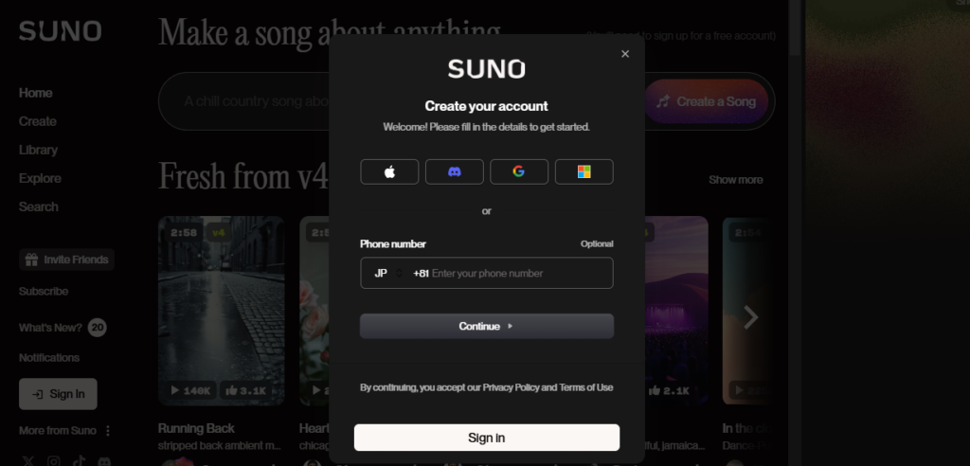Open Library from the sidebar
The width and height of the screenshot is (970, 466).
(x=38, y=150)
